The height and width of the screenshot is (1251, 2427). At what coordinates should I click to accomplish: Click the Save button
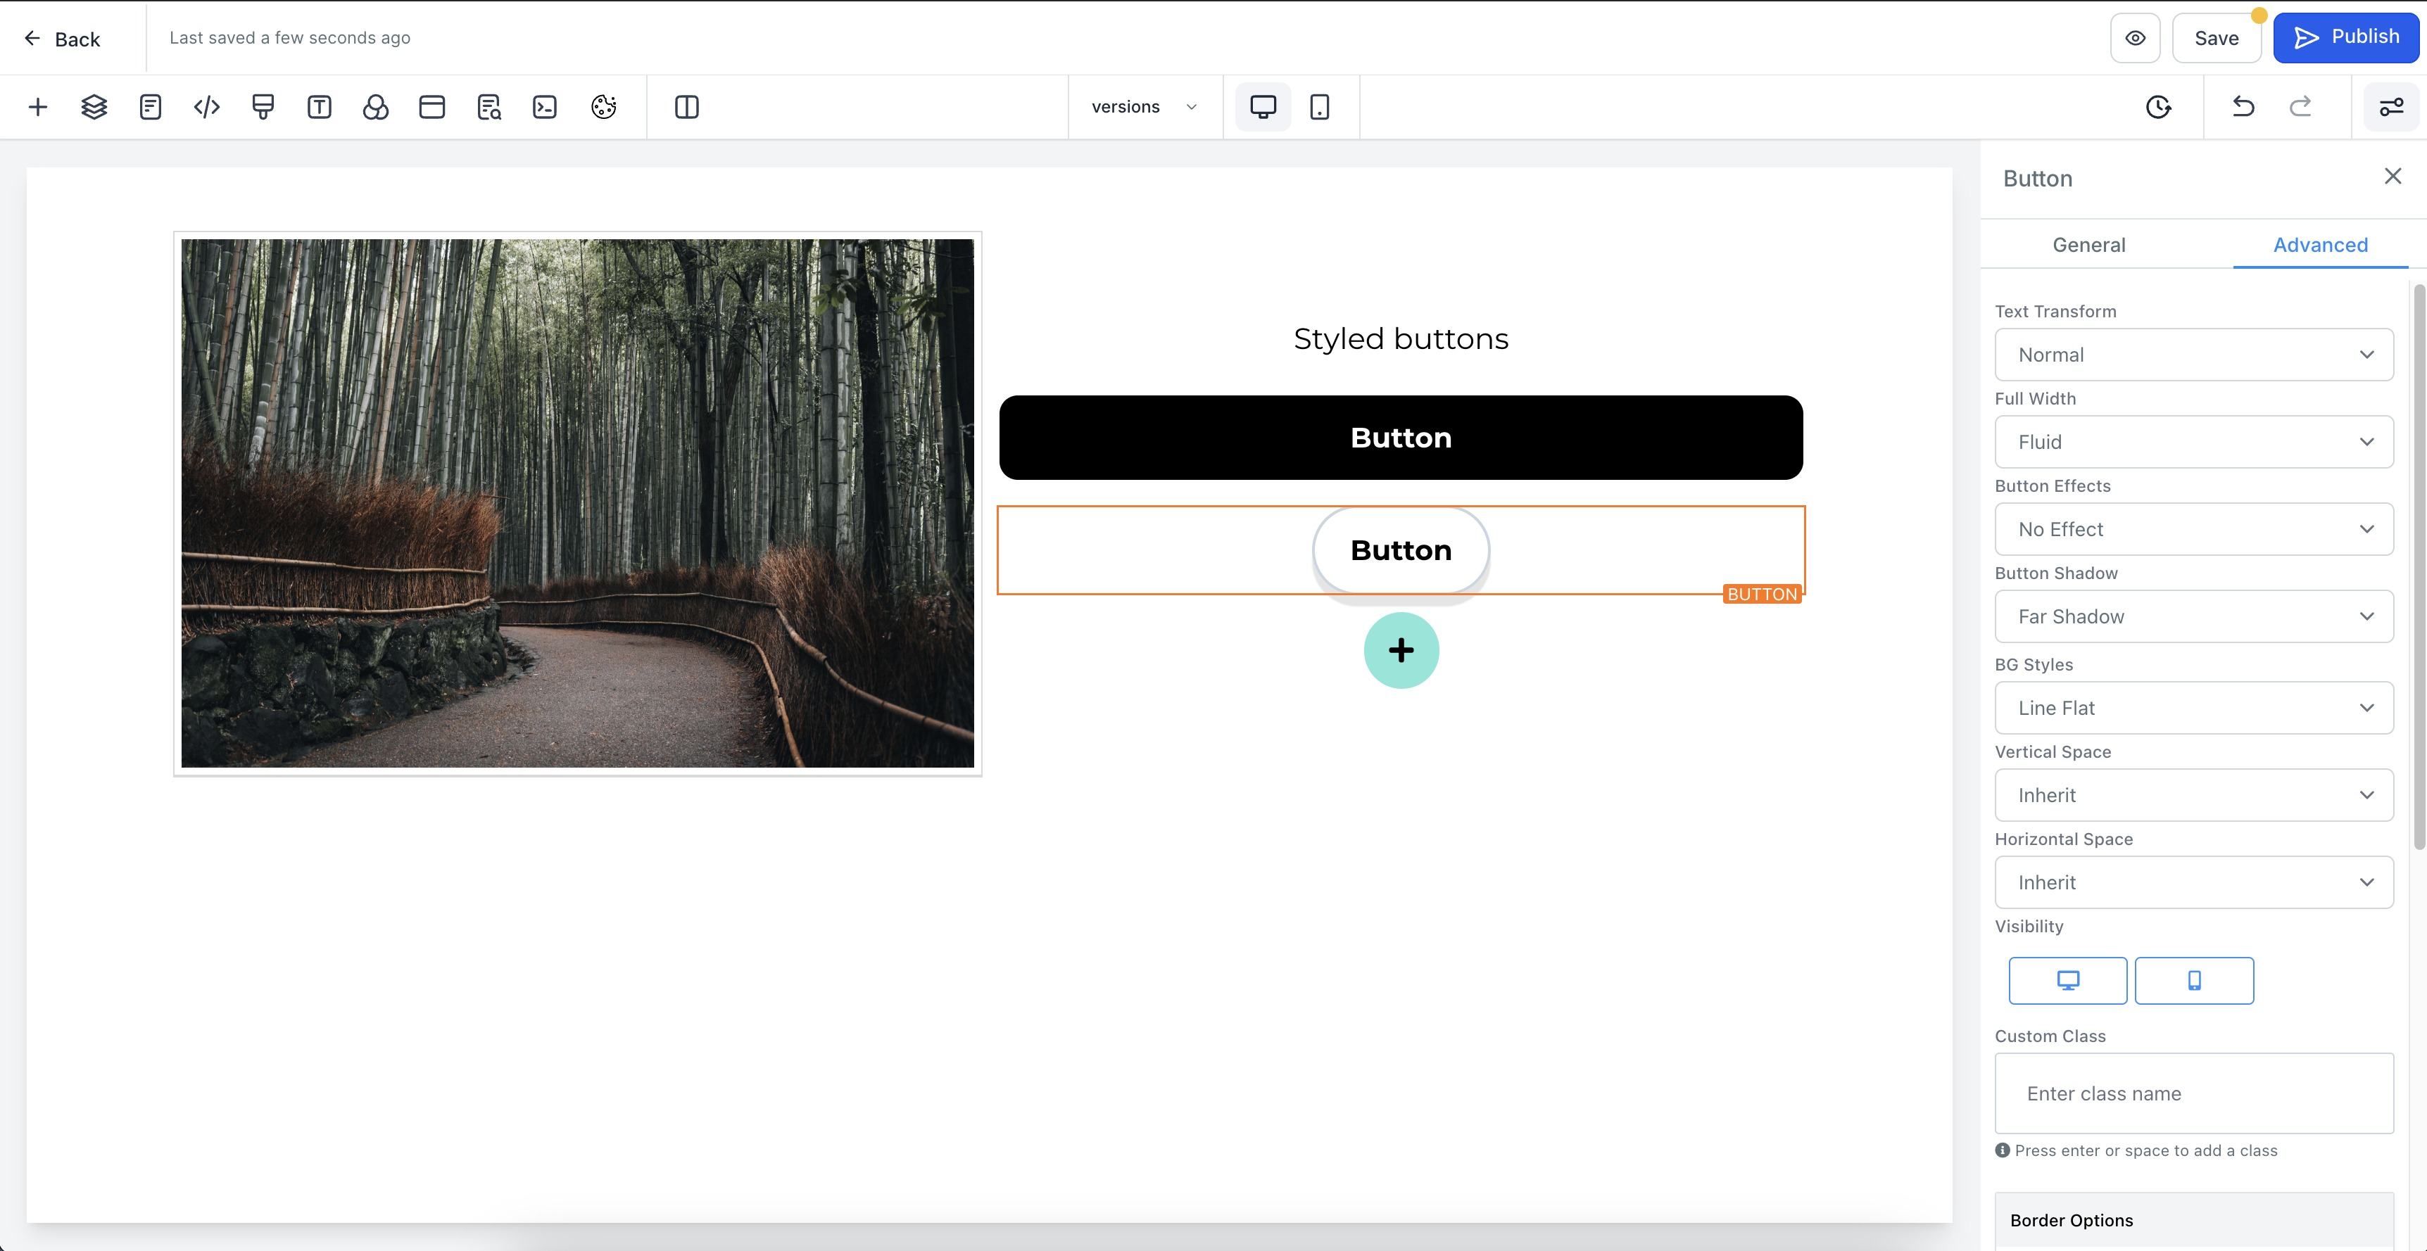2216,39
